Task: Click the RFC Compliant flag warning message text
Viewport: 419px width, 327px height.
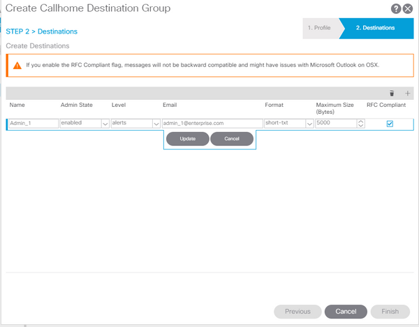Action: click(203, 65)
